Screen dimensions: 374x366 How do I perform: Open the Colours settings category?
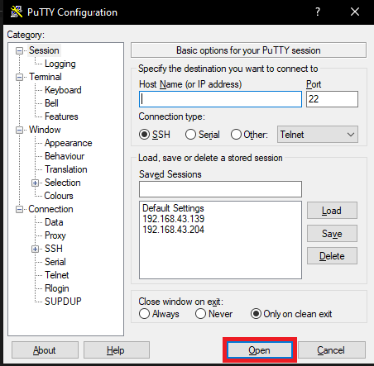click(59, 196)
